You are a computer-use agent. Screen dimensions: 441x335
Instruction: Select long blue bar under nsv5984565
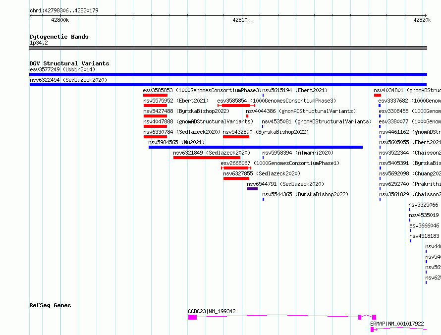[256, 147]
